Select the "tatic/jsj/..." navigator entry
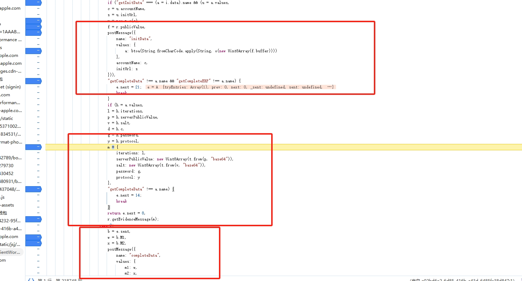Viewport: 522px width, 281px height. [10, 244]
